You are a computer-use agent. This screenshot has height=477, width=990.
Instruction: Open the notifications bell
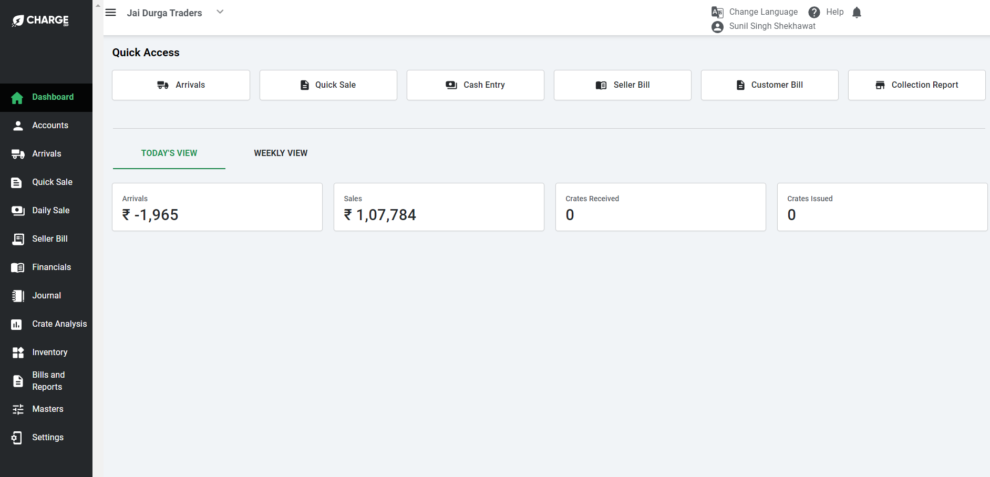tap(857, 13)
